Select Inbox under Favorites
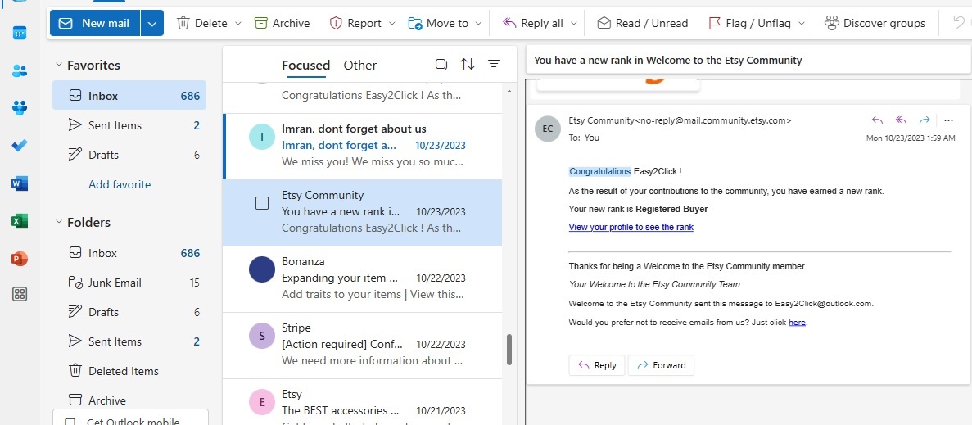Viewport: 972px width, 425px height. [129, 96]
